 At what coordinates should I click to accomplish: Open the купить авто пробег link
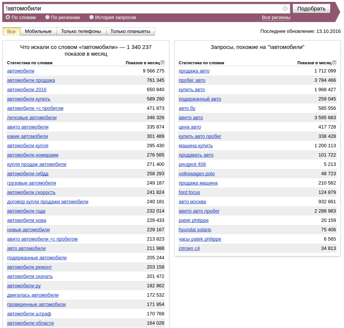(x=200, y=136)
